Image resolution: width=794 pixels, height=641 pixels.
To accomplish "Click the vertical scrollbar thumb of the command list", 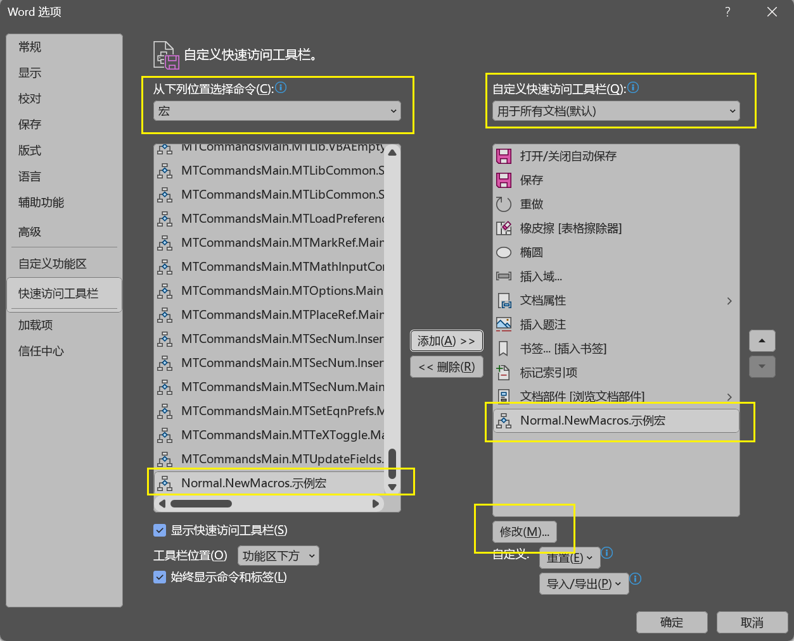I will pos(392,464).
